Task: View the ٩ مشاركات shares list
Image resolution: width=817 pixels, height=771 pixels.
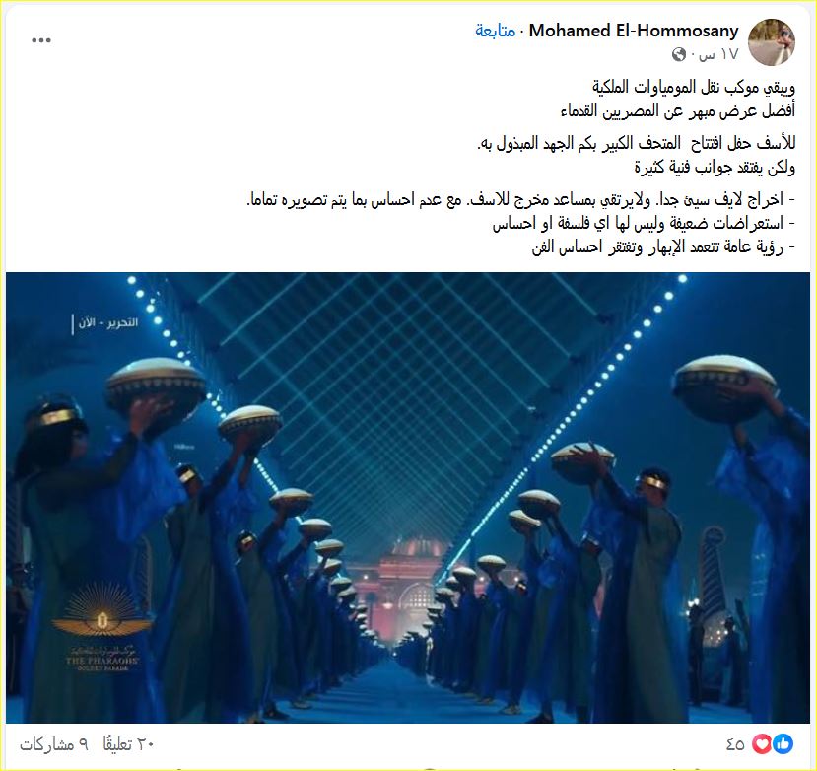Action: pos(54,744)
